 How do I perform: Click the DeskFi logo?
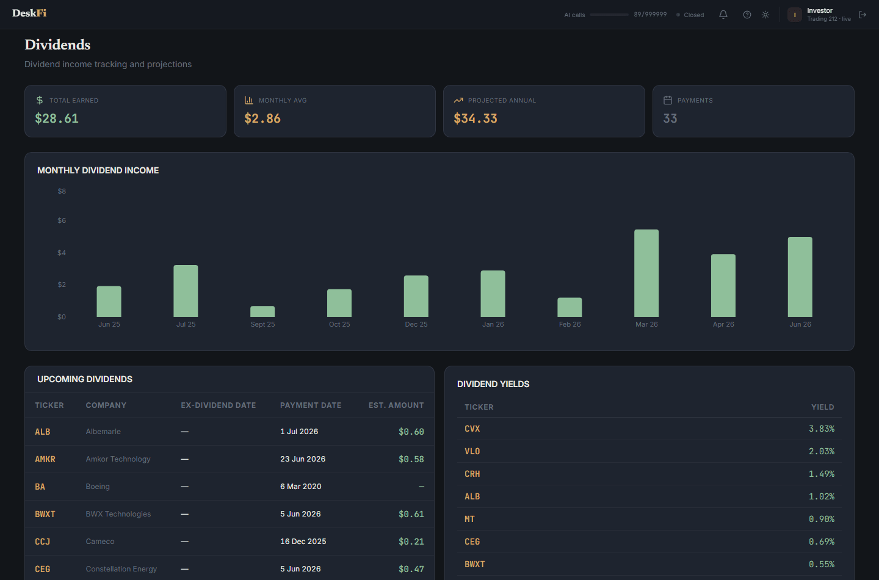29,13
